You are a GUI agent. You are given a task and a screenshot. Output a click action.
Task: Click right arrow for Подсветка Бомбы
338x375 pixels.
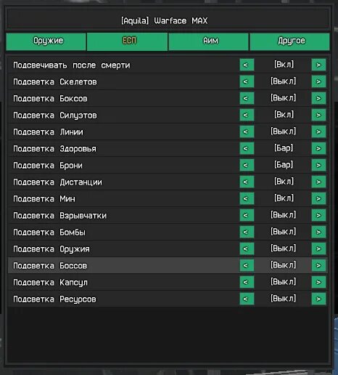pyautogui.click(x=318, y=232)
